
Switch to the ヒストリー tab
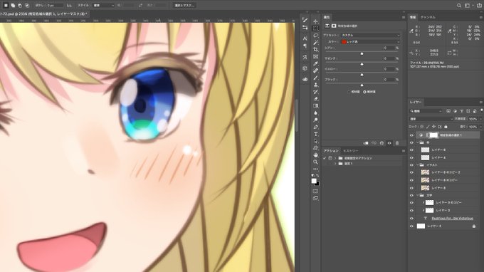[x=351, y=151]
